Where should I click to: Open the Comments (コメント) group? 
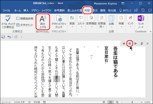(x=81, y=21)
